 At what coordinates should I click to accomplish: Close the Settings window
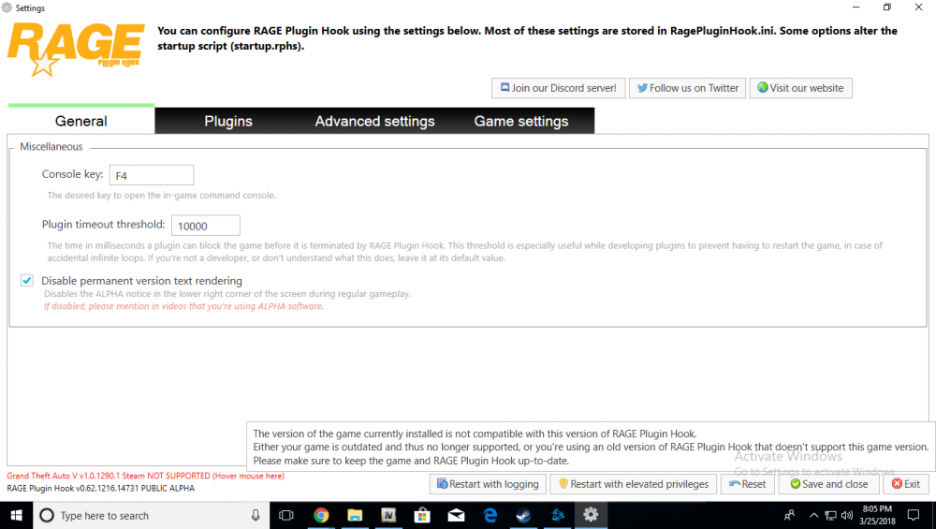(919, 7)
